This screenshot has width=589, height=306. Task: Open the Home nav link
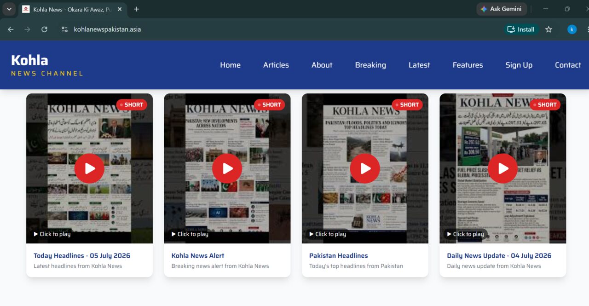pyautogui.click(x=230, y=65)
